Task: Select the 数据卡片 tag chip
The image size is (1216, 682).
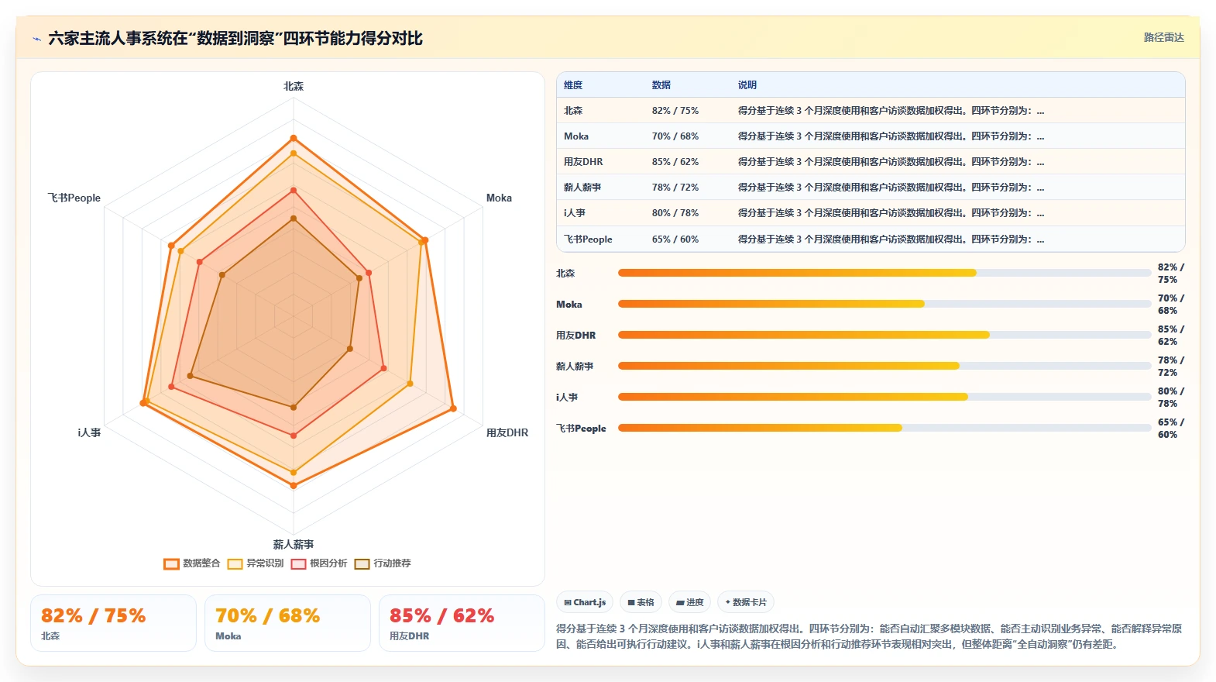Action: [745, 602]
